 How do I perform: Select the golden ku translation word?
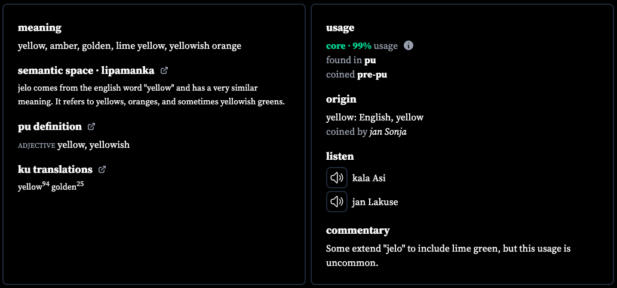pyautogui.click(x=67, y=186)
